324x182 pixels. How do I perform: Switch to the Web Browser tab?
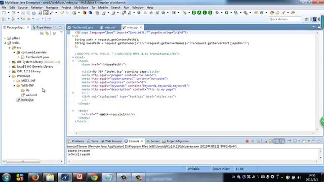111,142
